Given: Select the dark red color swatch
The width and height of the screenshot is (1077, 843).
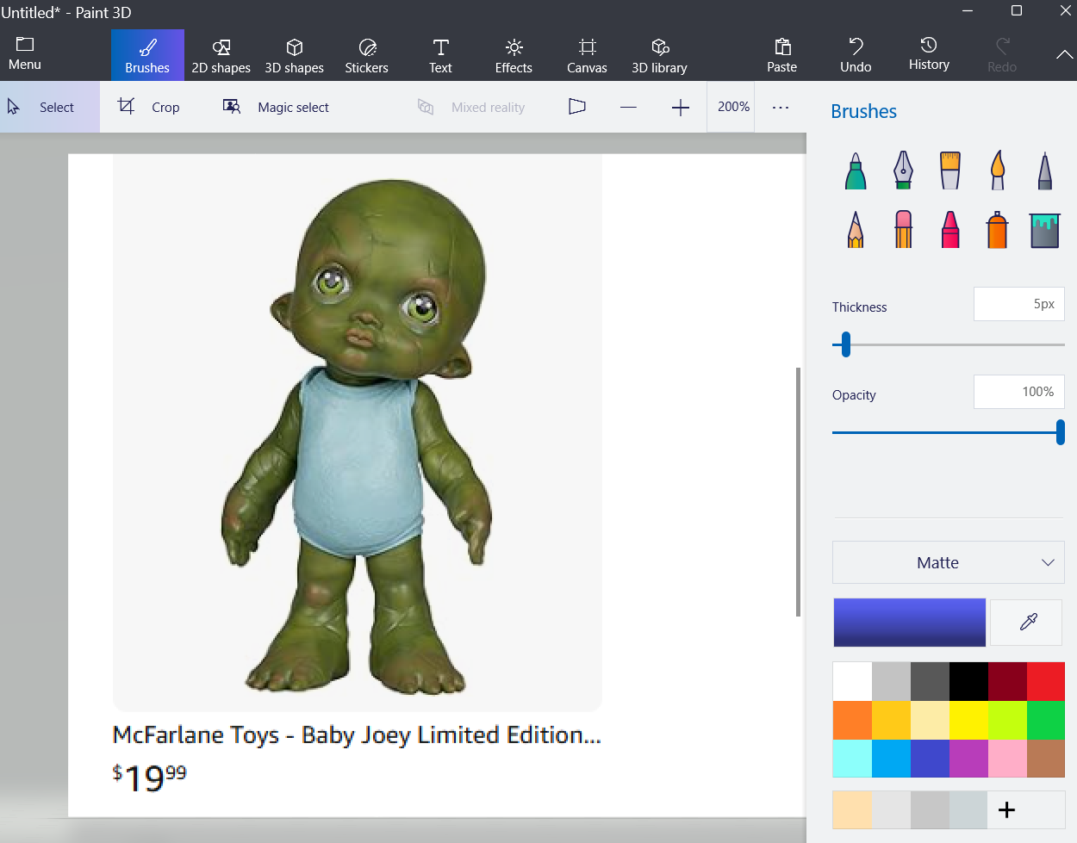Looking at the screenshot, I should pyautogui.click(x=1007, y=682).
